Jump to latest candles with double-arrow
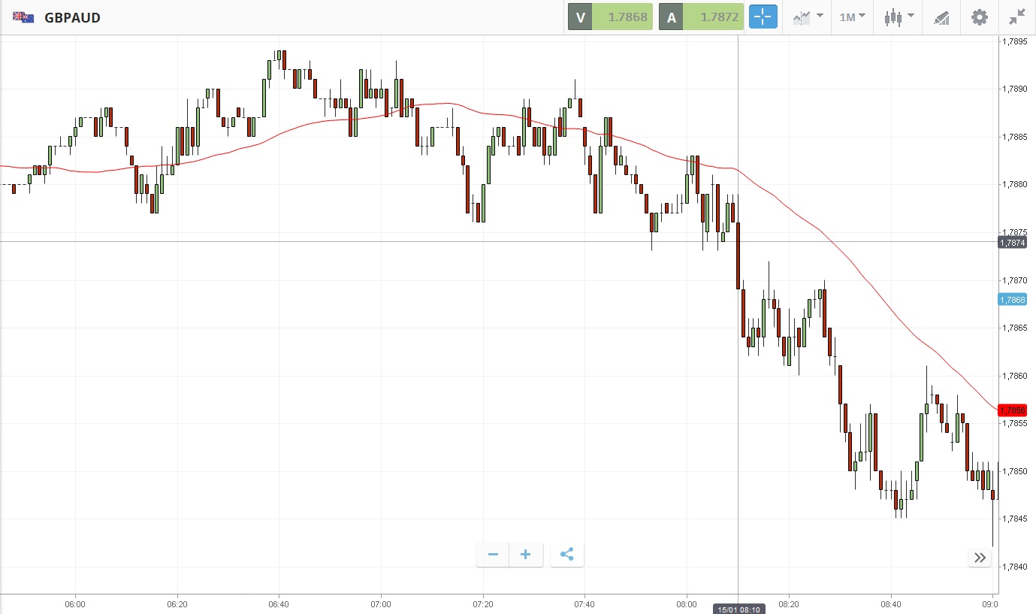This screenshot has width=1036, height=614. pyautogui.click(x=980, y=558)
